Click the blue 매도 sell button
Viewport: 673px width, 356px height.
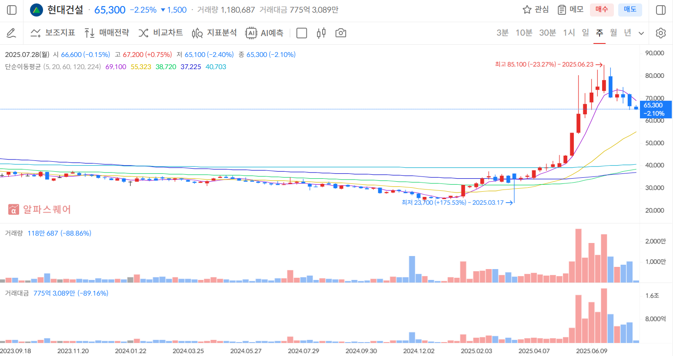point(630,10)
